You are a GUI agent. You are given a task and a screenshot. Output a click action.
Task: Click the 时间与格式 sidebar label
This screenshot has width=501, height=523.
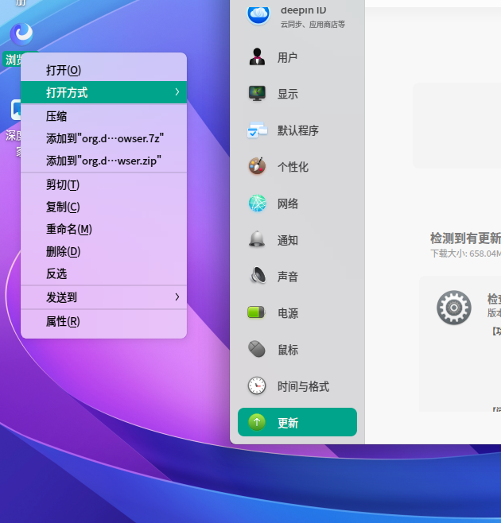point(304,386)
